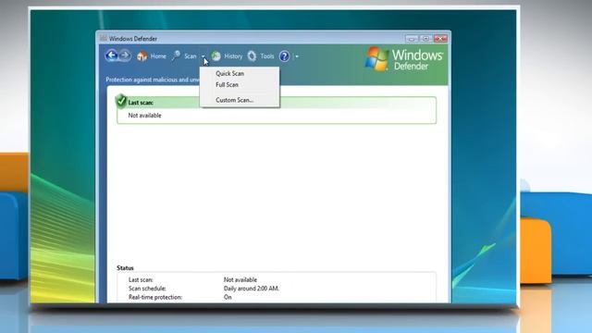
Task: Click the 'Not available' text under Last scan banner
Action: point(144,116)
